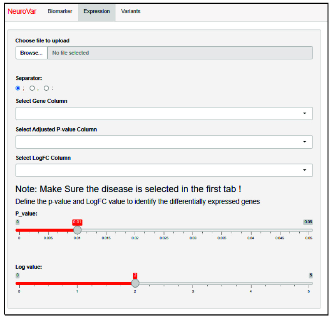Click the Browse... file upload button
Image resolution: width=333 pixels, height=328 pixels.
pyautogui.click(x=32, y=53)
